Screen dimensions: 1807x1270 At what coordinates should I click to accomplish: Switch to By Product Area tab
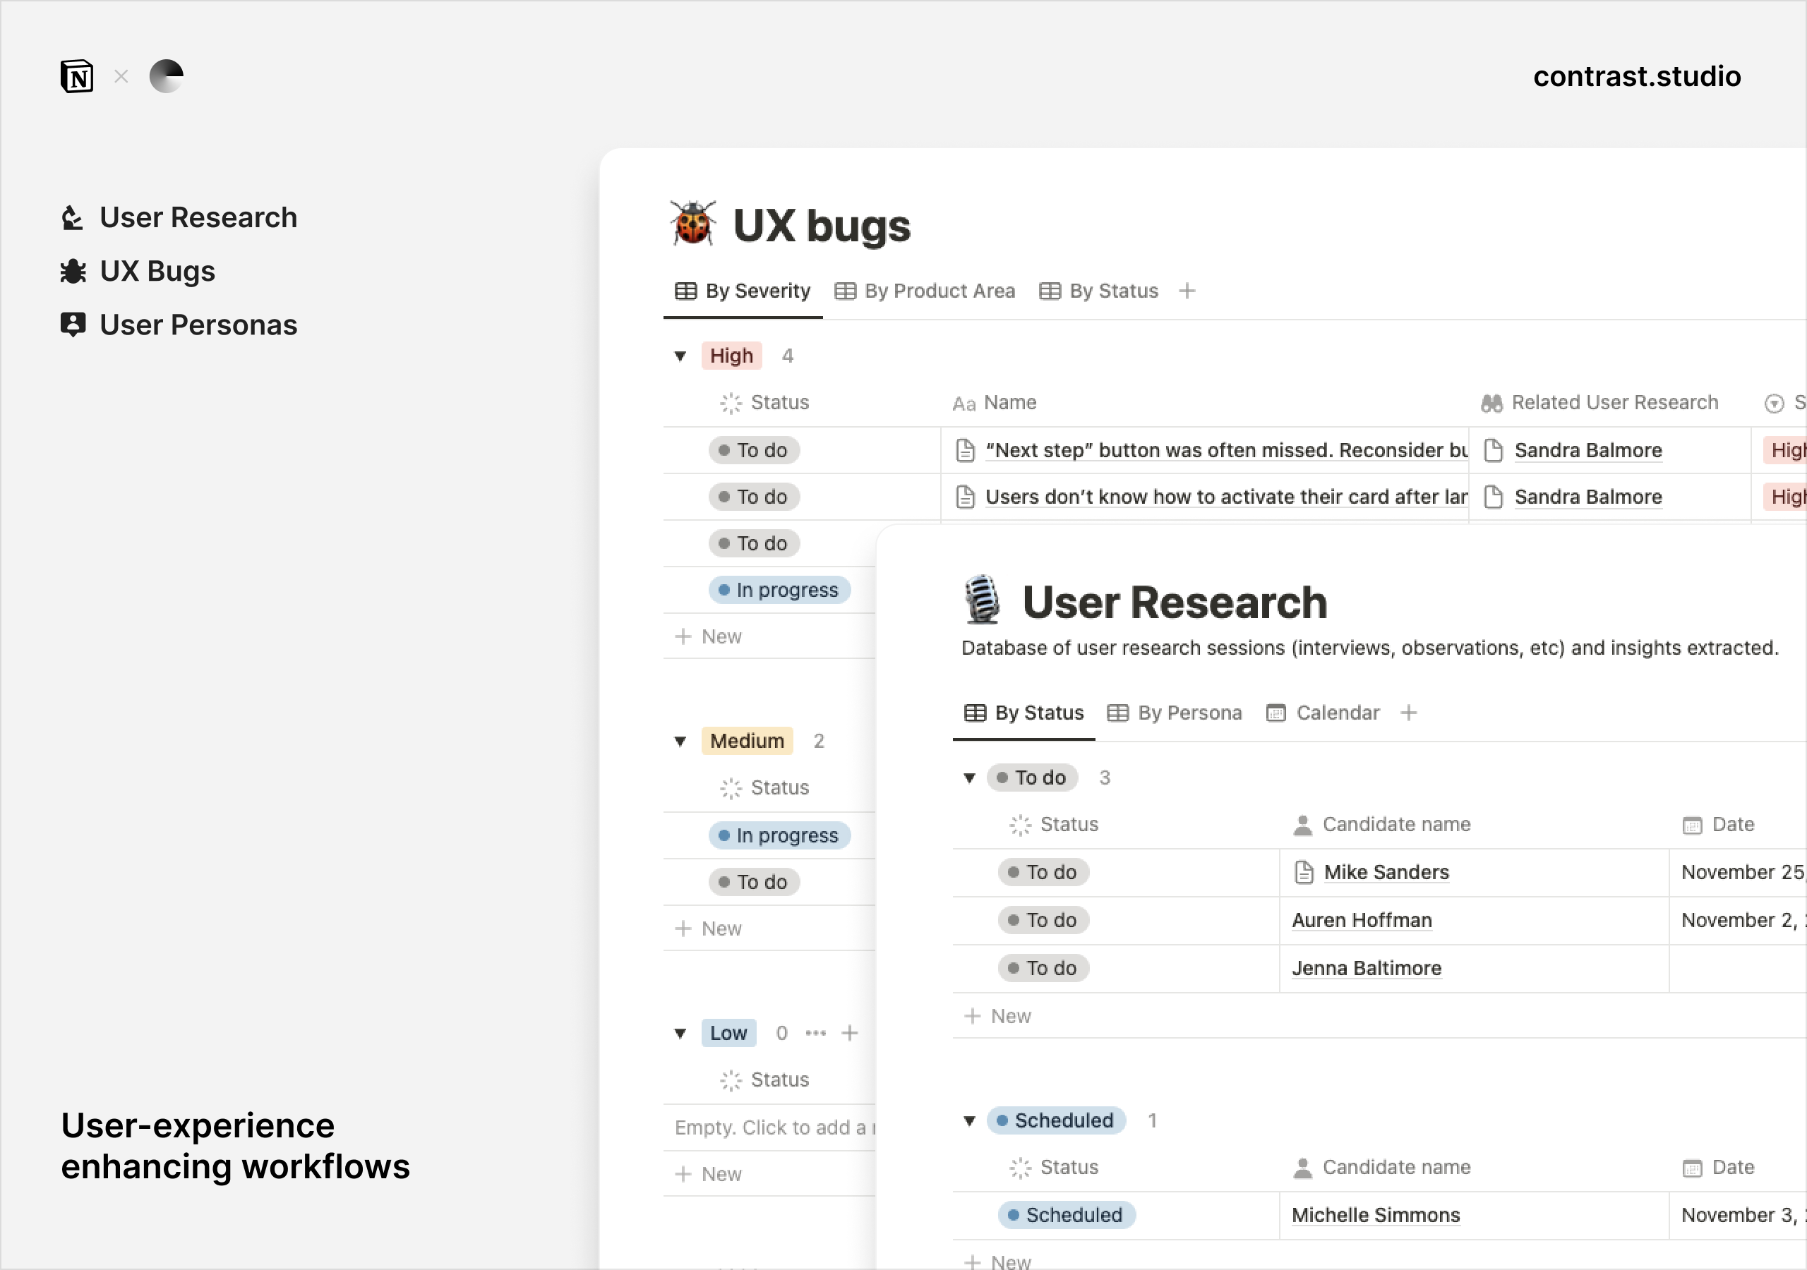point(925,291)
